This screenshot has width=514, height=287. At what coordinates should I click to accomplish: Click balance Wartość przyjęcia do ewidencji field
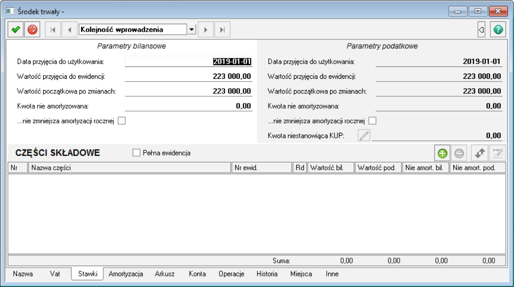(x=189, y=76)
